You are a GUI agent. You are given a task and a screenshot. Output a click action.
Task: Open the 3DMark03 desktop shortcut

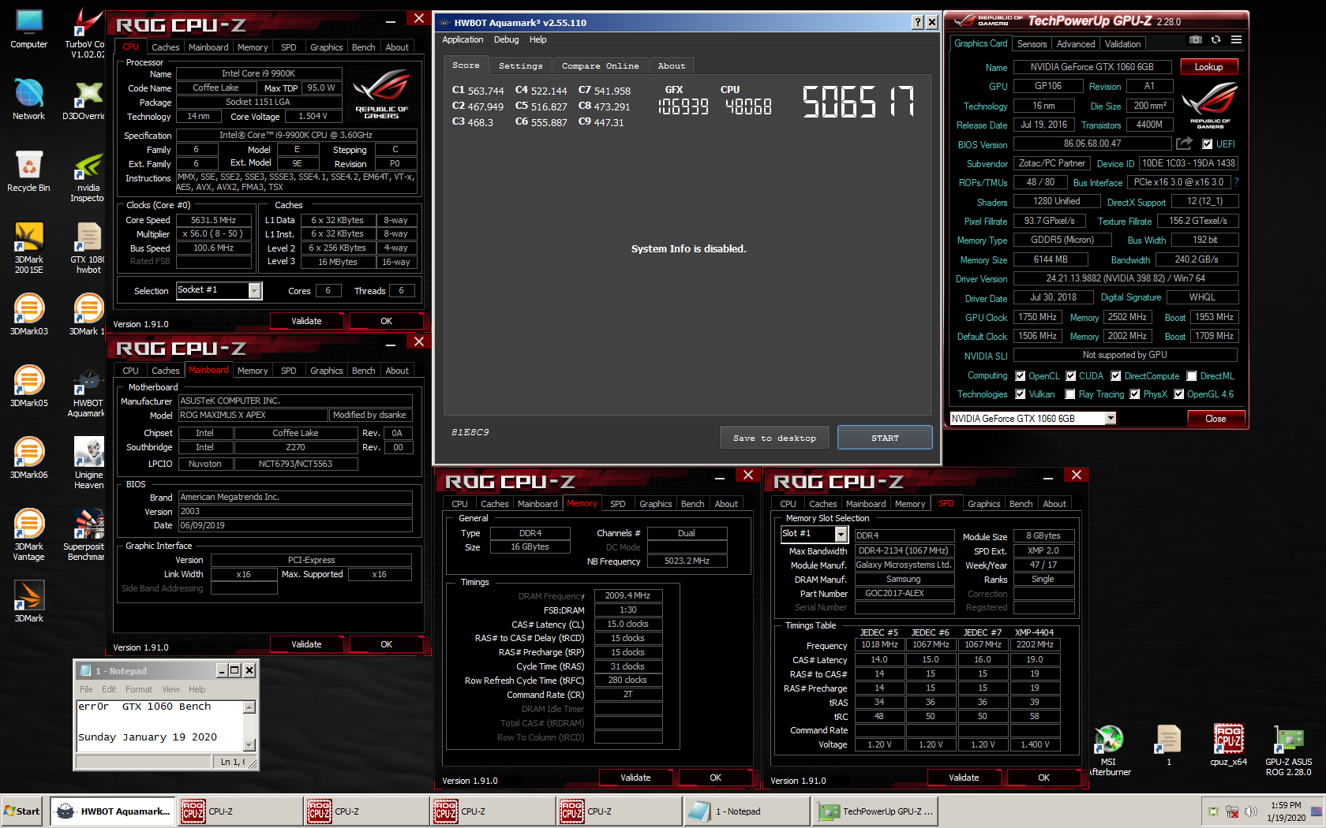pos(29,314)
